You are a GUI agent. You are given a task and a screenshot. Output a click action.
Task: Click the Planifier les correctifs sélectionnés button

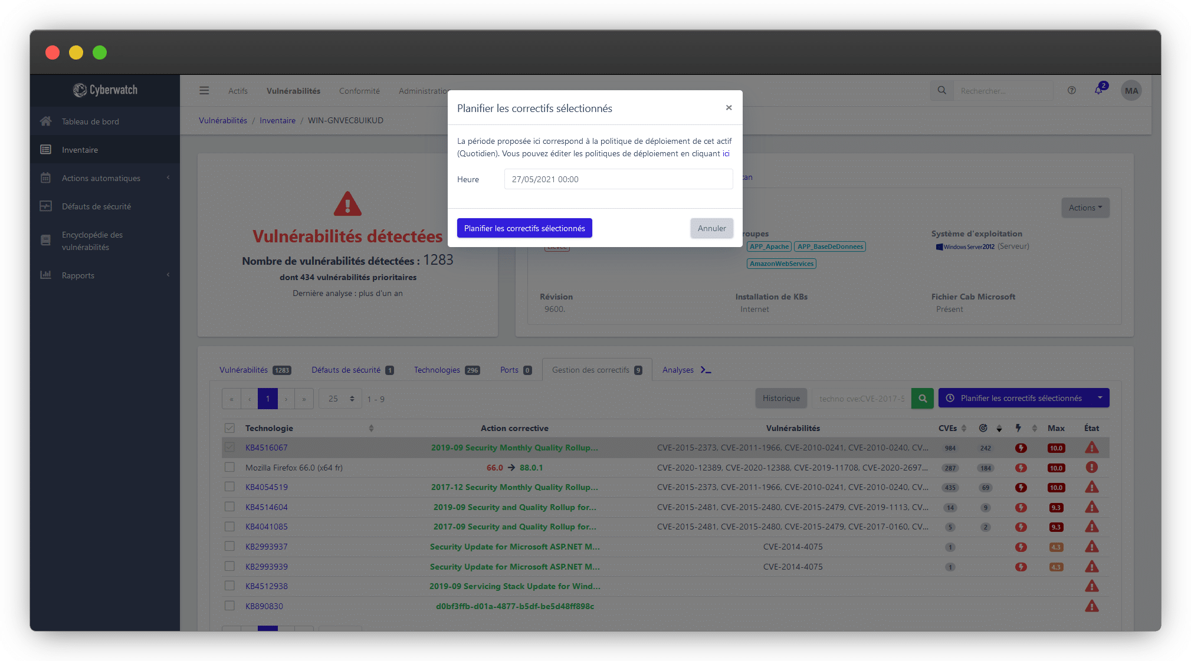525,228
